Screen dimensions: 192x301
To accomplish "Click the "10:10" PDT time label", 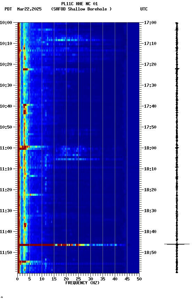I will point(6,44).
